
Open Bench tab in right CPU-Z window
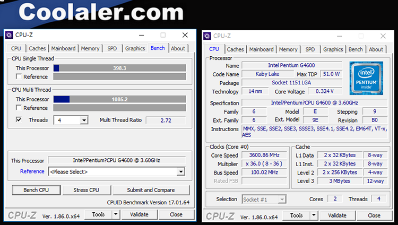(x=356, y=49)
